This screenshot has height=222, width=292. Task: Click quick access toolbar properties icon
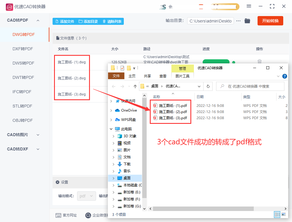pos(122,68)
